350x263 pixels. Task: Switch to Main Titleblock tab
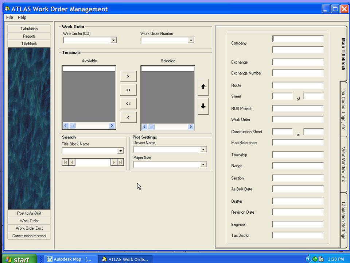(x=343, y=54)
